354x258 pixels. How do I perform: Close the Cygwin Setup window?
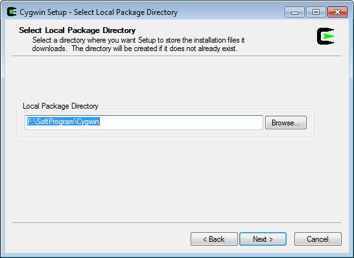[x=337, y=12]
